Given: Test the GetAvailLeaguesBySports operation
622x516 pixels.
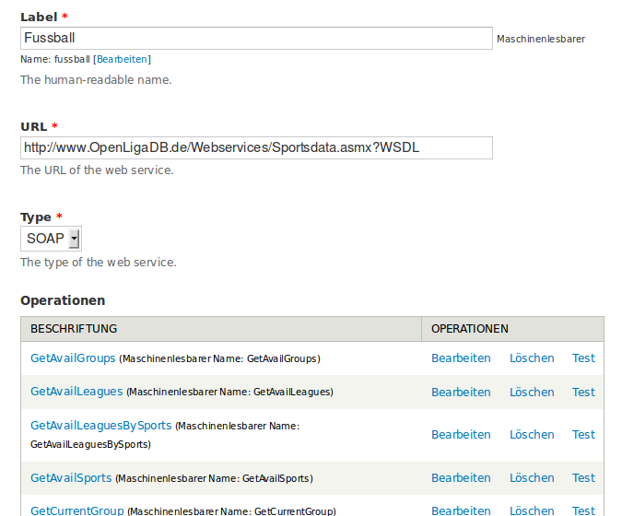Looking at the screenshot, I should pyautogui.click(x=583, y=434).
